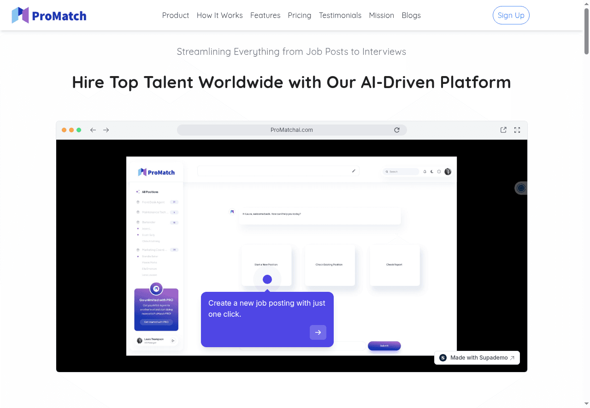Click the ProMatch logo in the header

tap(49, 16)
